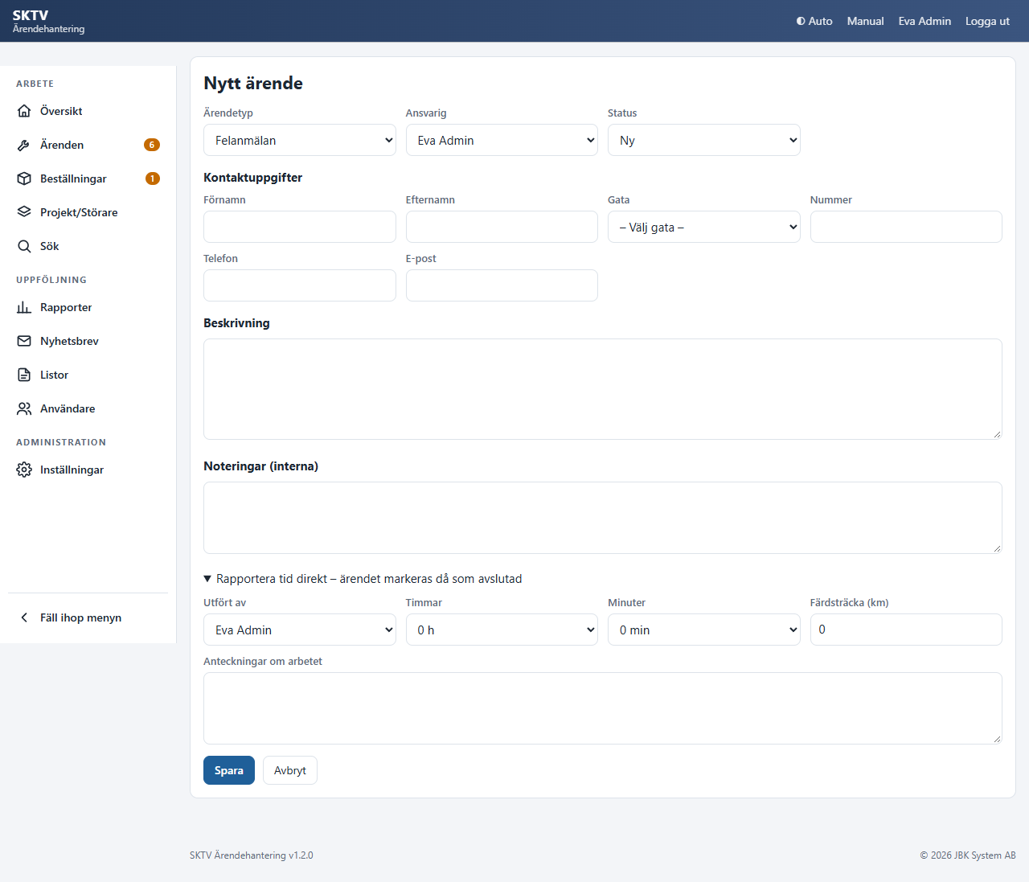Open the Manual link in header
1029x882 pixels.
tap(865, 21)
